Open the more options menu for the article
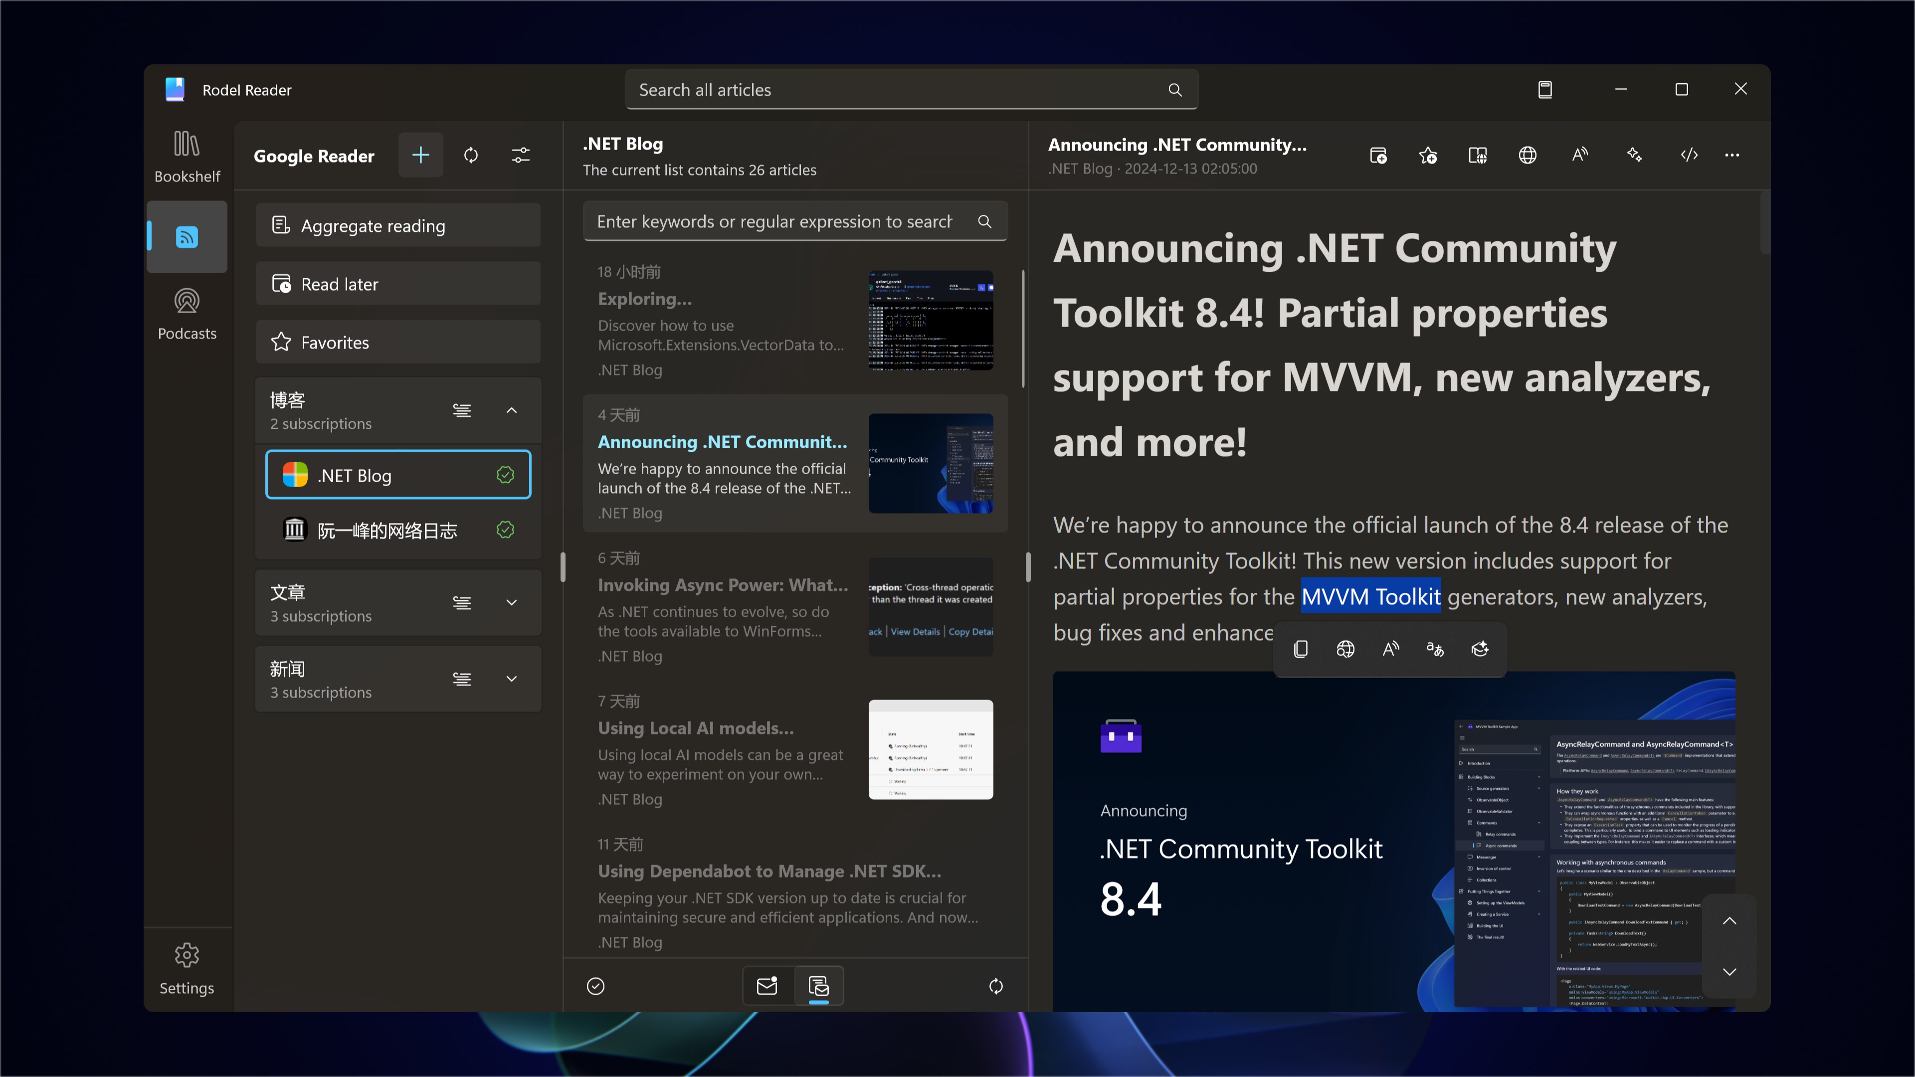 point(1732,155)
